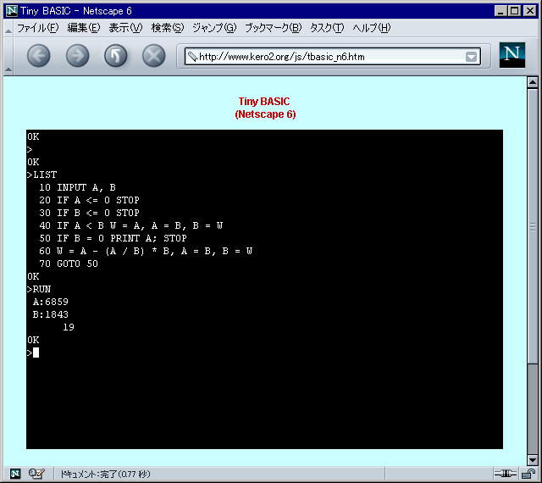
Task: Click the Composer icon in status bar
Action: [x=36, y=474]
